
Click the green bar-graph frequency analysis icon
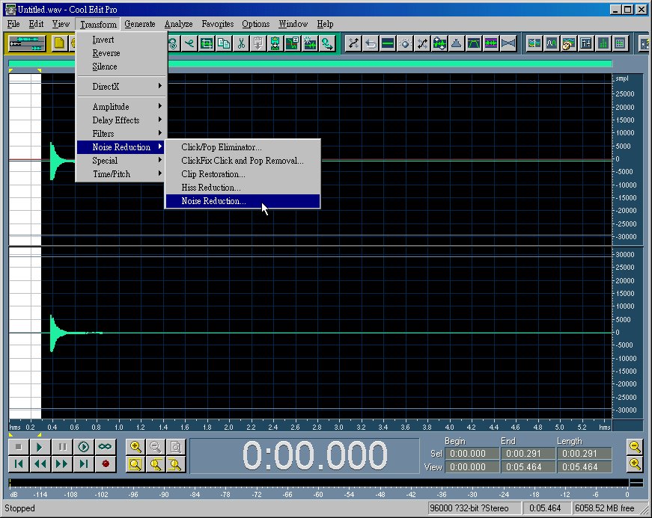[x=603, y=43]
